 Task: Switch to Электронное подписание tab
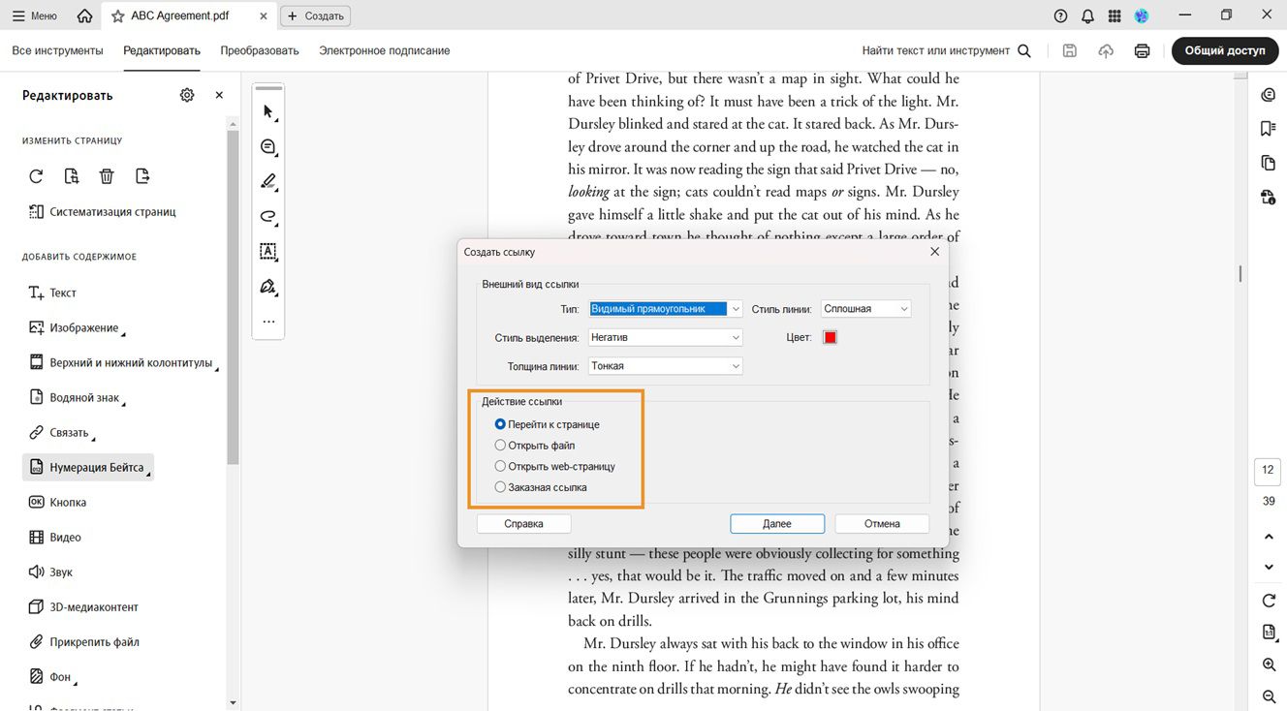coord(385,50)
